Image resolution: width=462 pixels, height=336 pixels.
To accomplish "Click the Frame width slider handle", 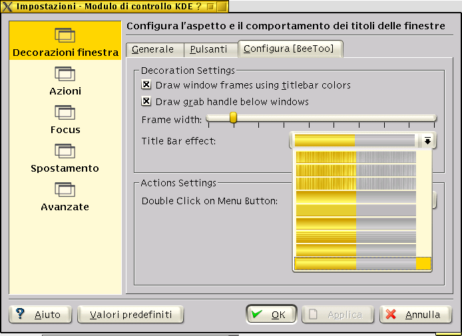I will 233,117.
